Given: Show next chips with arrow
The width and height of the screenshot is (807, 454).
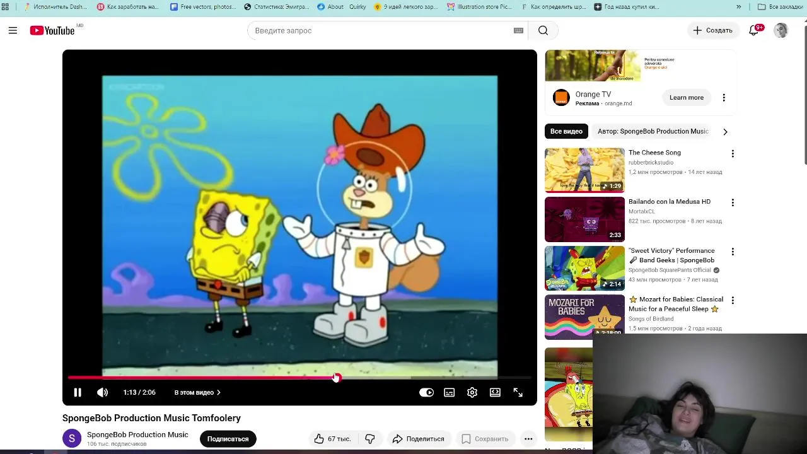Looking at the screenshot, I should click(x=725, y=132).
